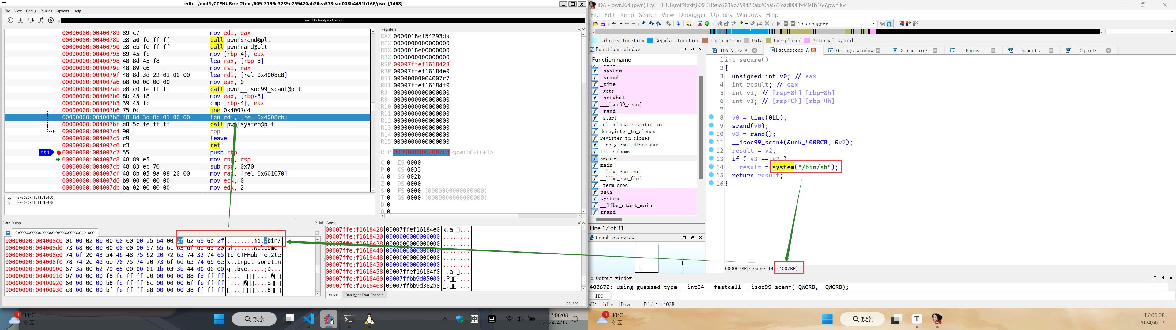Toggle breakpoint dot on pseudocode line 14
The height and width of the screenshot is (330, 1176).
pos(711,167)
